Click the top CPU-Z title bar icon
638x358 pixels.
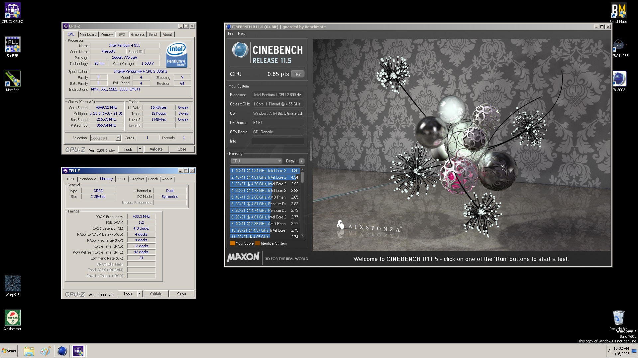click(x=65, y=26)
